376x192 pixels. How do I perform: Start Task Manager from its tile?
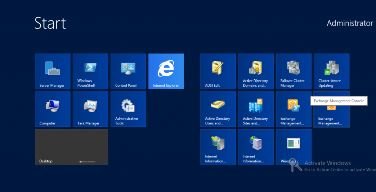(x=90, y=109)
